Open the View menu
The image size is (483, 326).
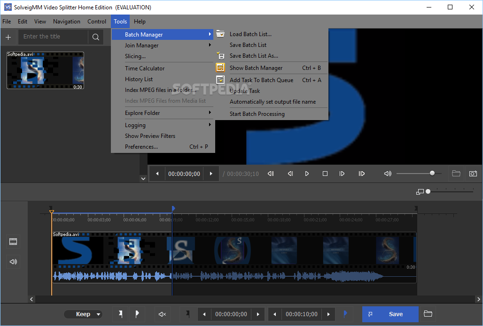40,22
